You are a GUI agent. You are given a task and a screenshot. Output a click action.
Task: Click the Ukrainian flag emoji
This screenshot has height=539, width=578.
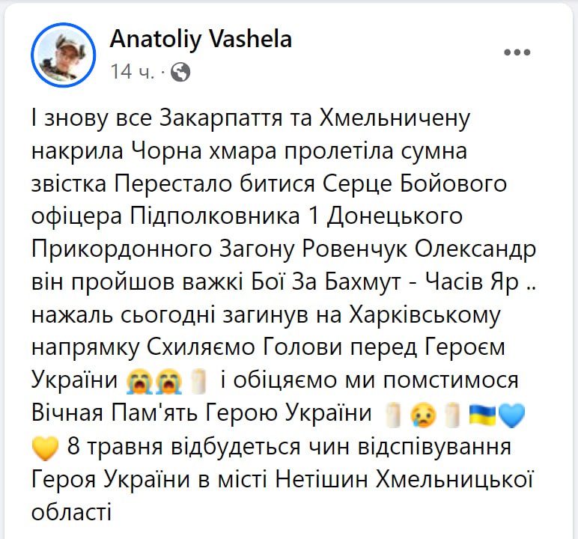point(481,414)
